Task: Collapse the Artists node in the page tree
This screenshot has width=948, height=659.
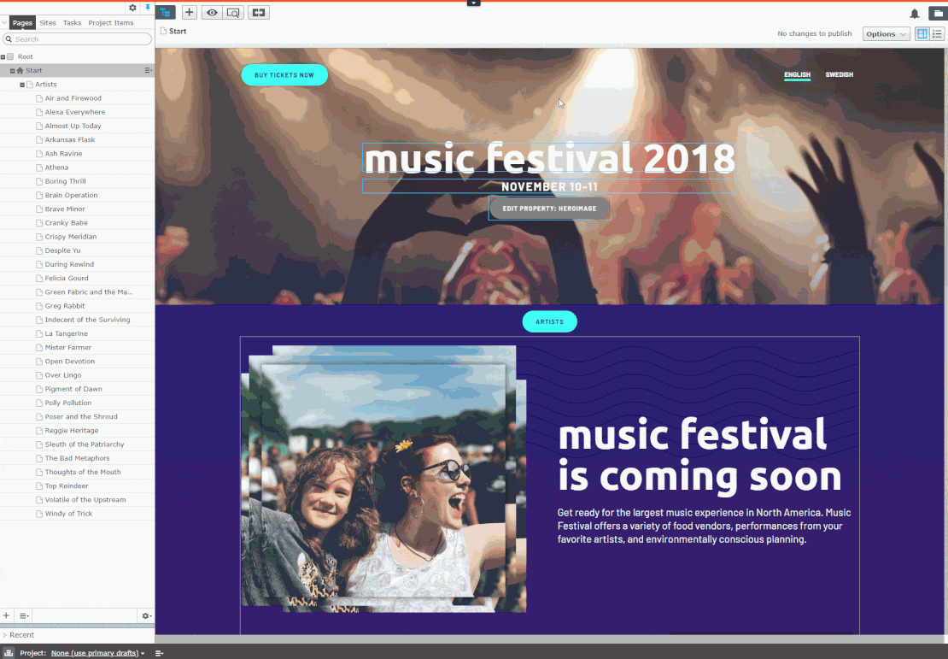Action: (22, 84)
